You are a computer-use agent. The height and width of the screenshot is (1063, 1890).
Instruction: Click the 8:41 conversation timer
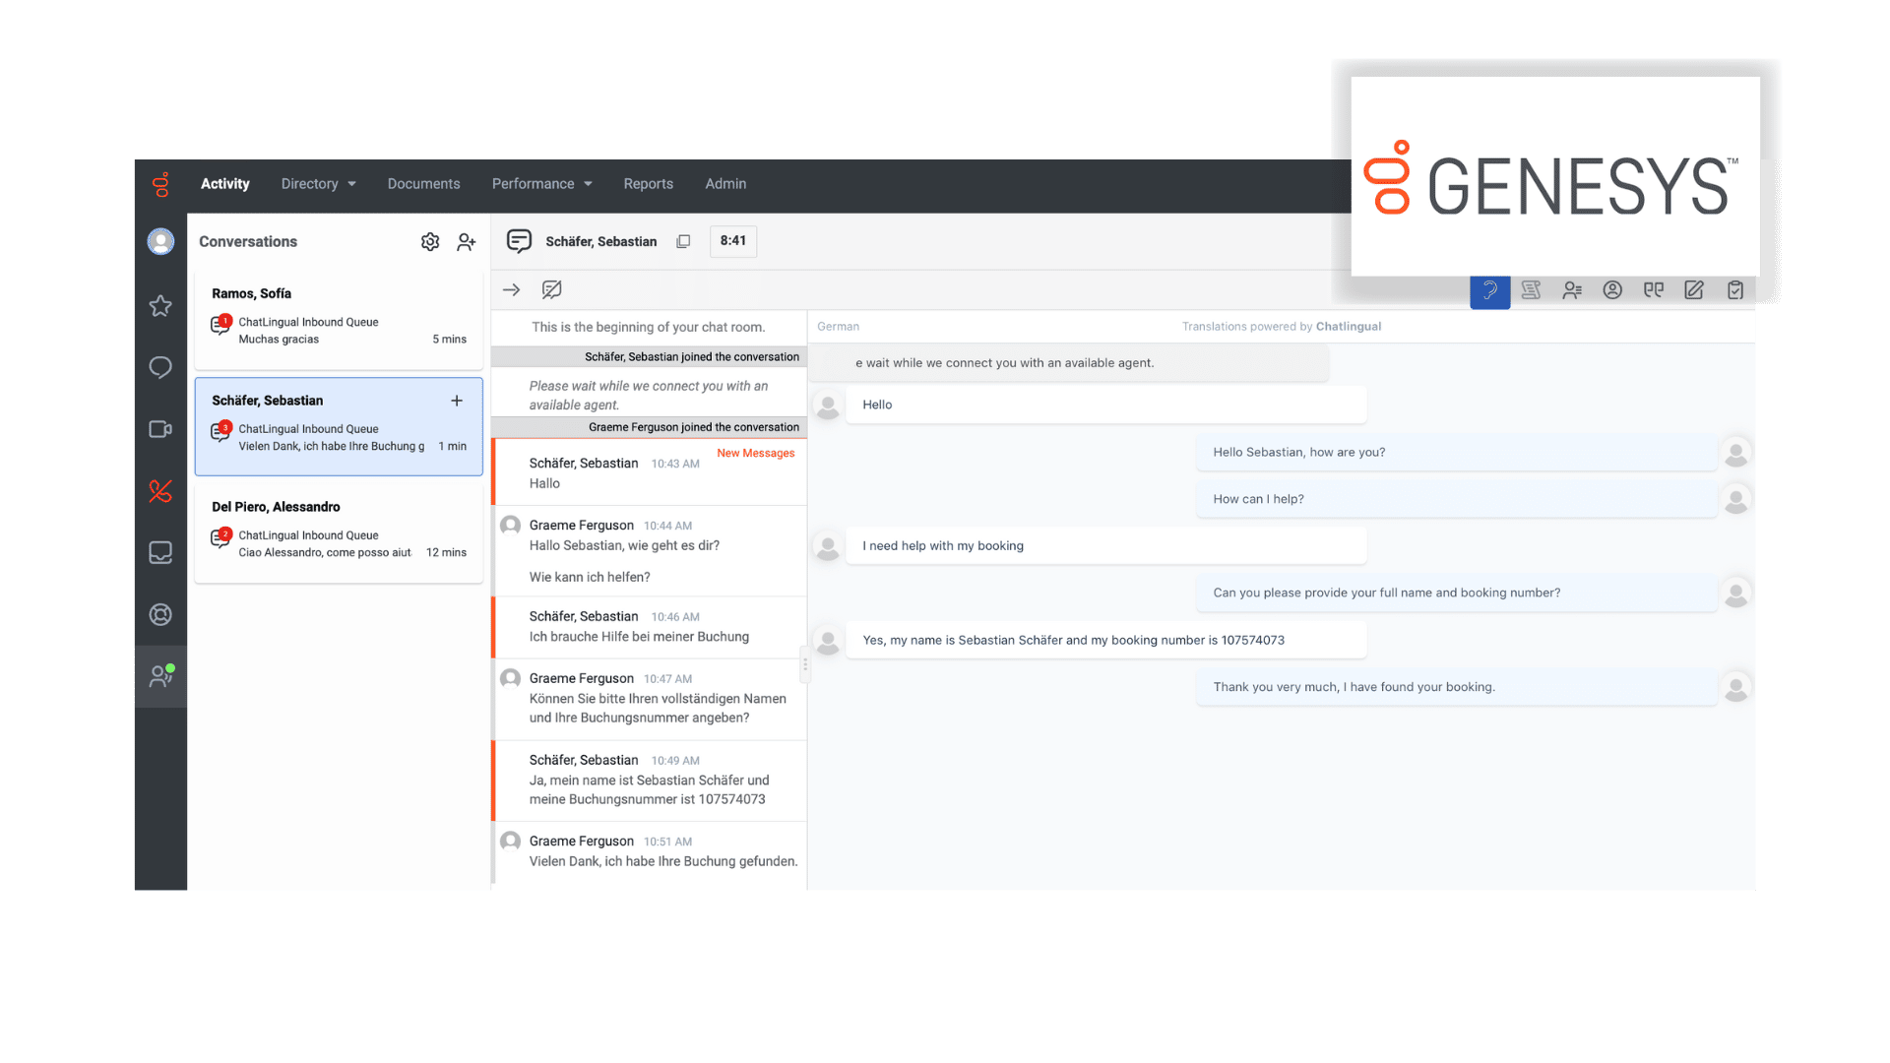733,241
